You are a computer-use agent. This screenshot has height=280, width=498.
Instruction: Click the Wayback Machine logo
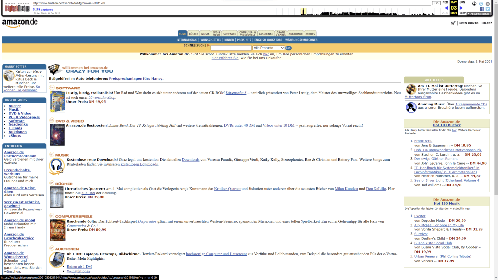[x=17, y=8]
